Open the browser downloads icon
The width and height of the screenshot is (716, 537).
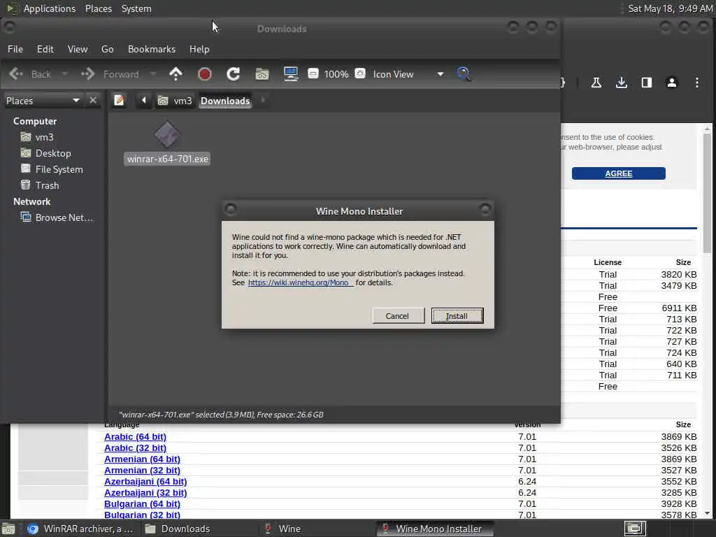[x=621, y=83]
